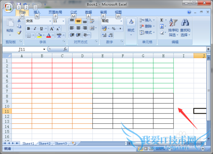Insert a new worksheet tab
213x154 pixels.
click(74, 143)
